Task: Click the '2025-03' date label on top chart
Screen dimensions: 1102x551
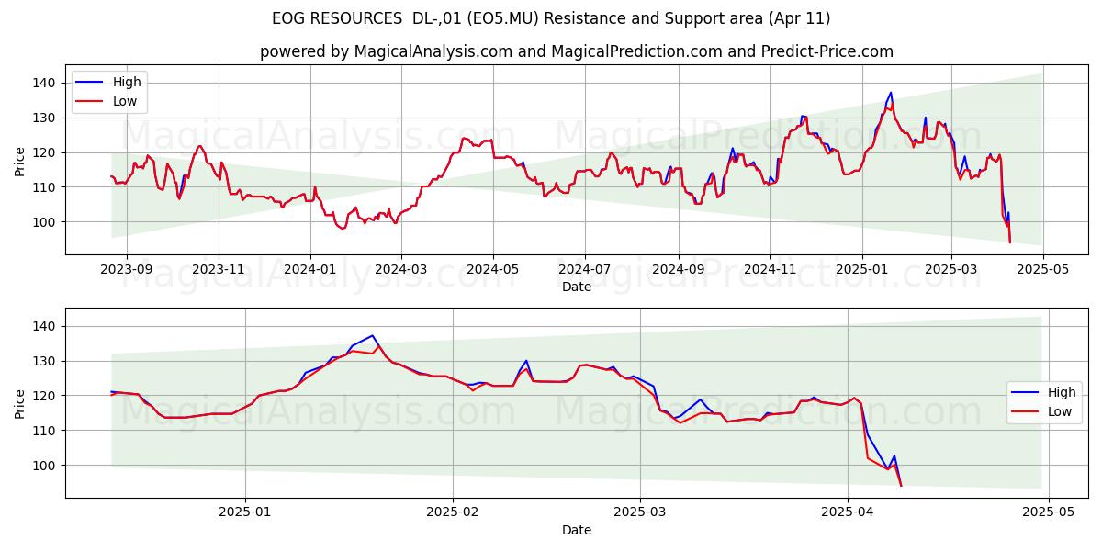Action: [951, 271]
